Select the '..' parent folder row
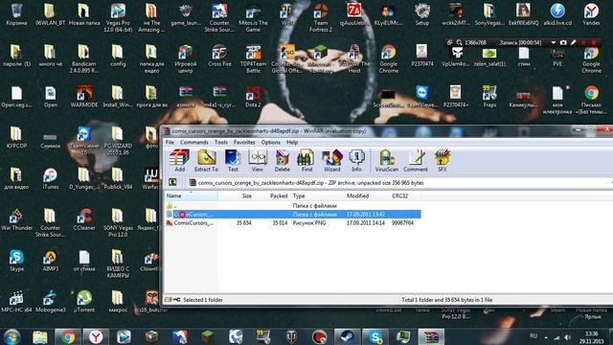Image resolution: width=613 pixels, height=345 pixels. click(x=293, y=206)
